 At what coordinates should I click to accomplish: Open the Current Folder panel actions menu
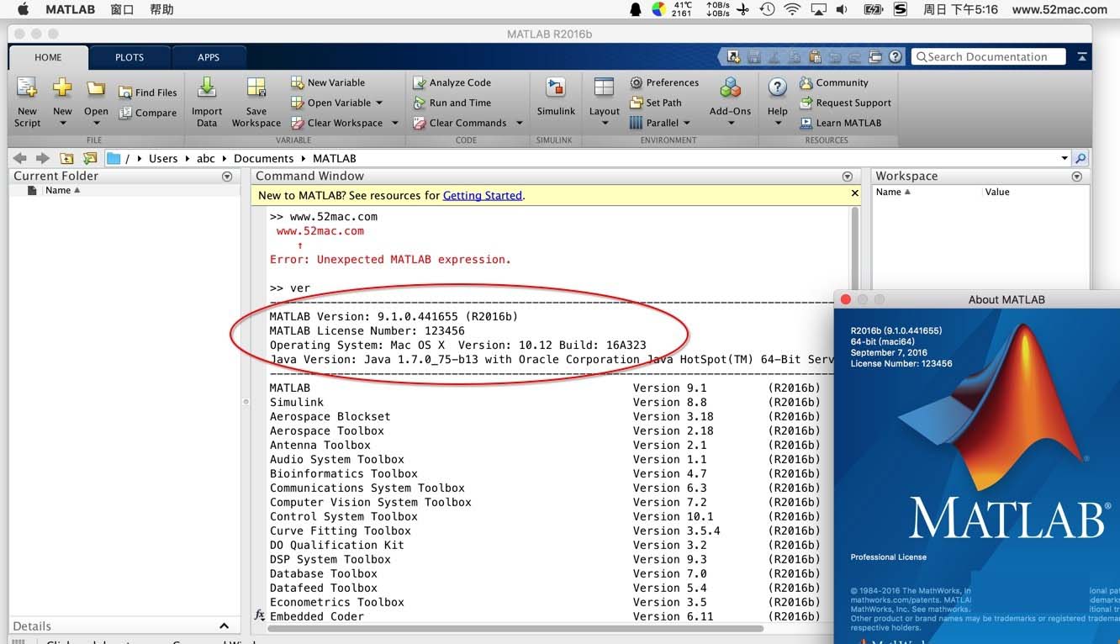227,177
